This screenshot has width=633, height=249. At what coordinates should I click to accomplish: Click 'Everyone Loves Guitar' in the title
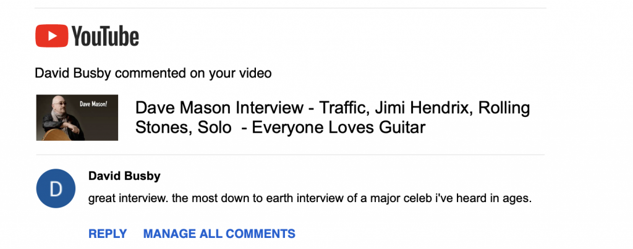[x=339, y=127]
